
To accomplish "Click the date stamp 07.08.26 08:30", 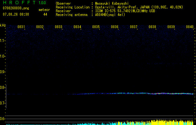I will click(x=16, y=14).
